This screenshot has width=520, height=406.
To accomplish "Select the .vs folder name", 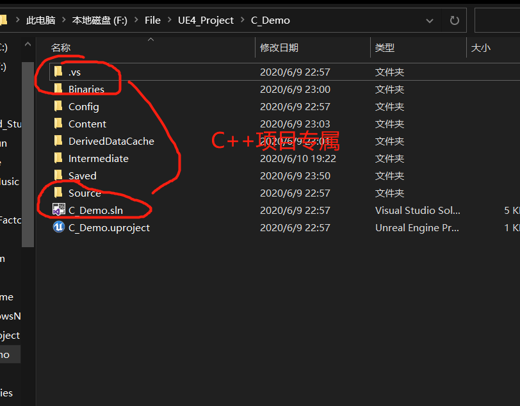I will 74,72.
